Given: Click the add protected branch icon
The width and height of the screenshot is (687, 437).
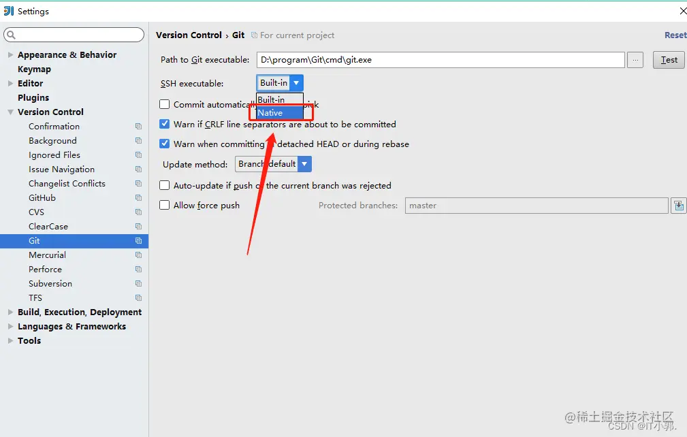Looking at the screenshot, I should (x=678, y=206).
